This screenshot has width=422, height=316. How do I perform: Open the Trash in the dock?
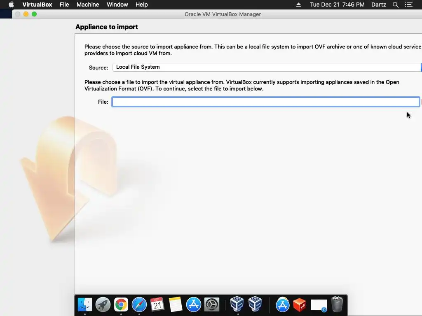(337, 304)
